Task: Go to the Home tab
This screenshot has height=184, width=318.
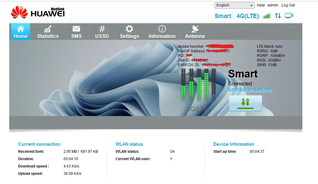Action: pyautogui.click(x=21, y=32)
